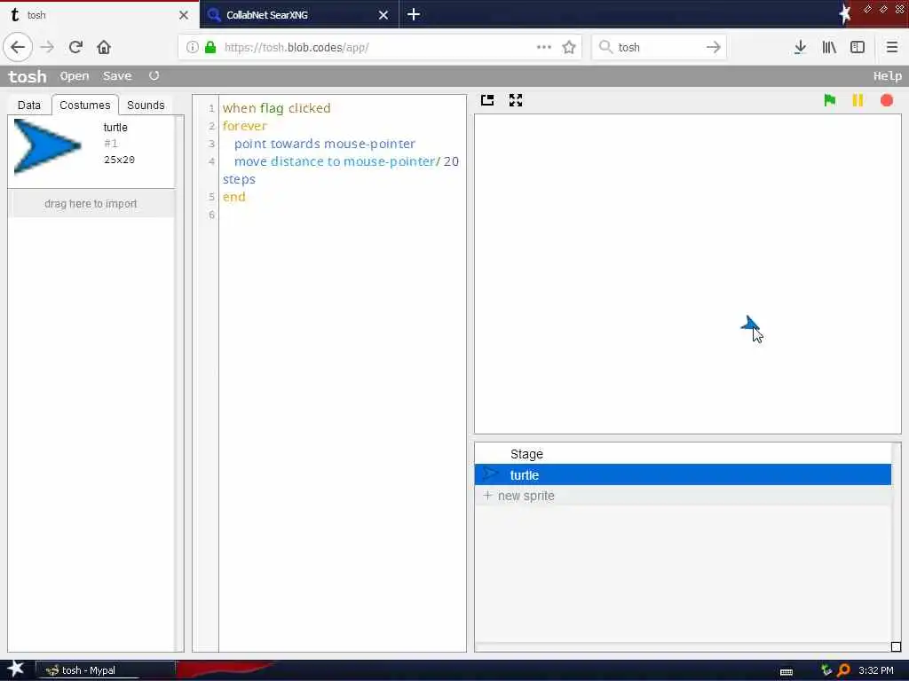Select the turtle sprite row
This screenshot has width=909, height=681.
(683, 475)
